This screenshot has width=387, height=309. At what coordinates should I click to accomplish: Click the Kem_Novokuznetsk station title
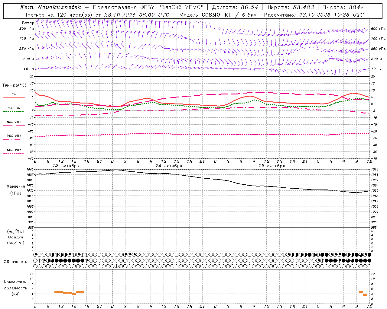pyautogui.click(x=50, y=7)
